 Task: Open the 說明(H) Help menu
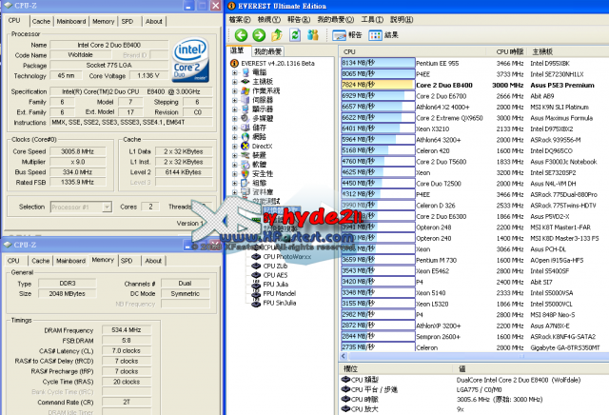[402, 19]
